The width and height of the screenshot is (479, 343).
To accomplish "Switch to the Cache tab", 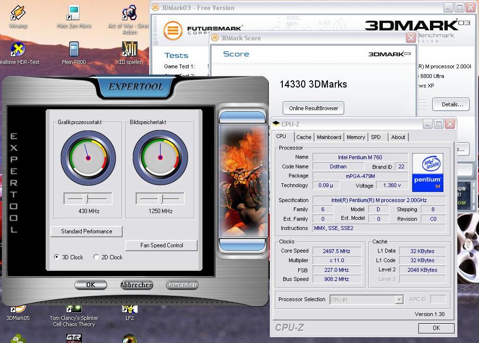I will 303,137.
